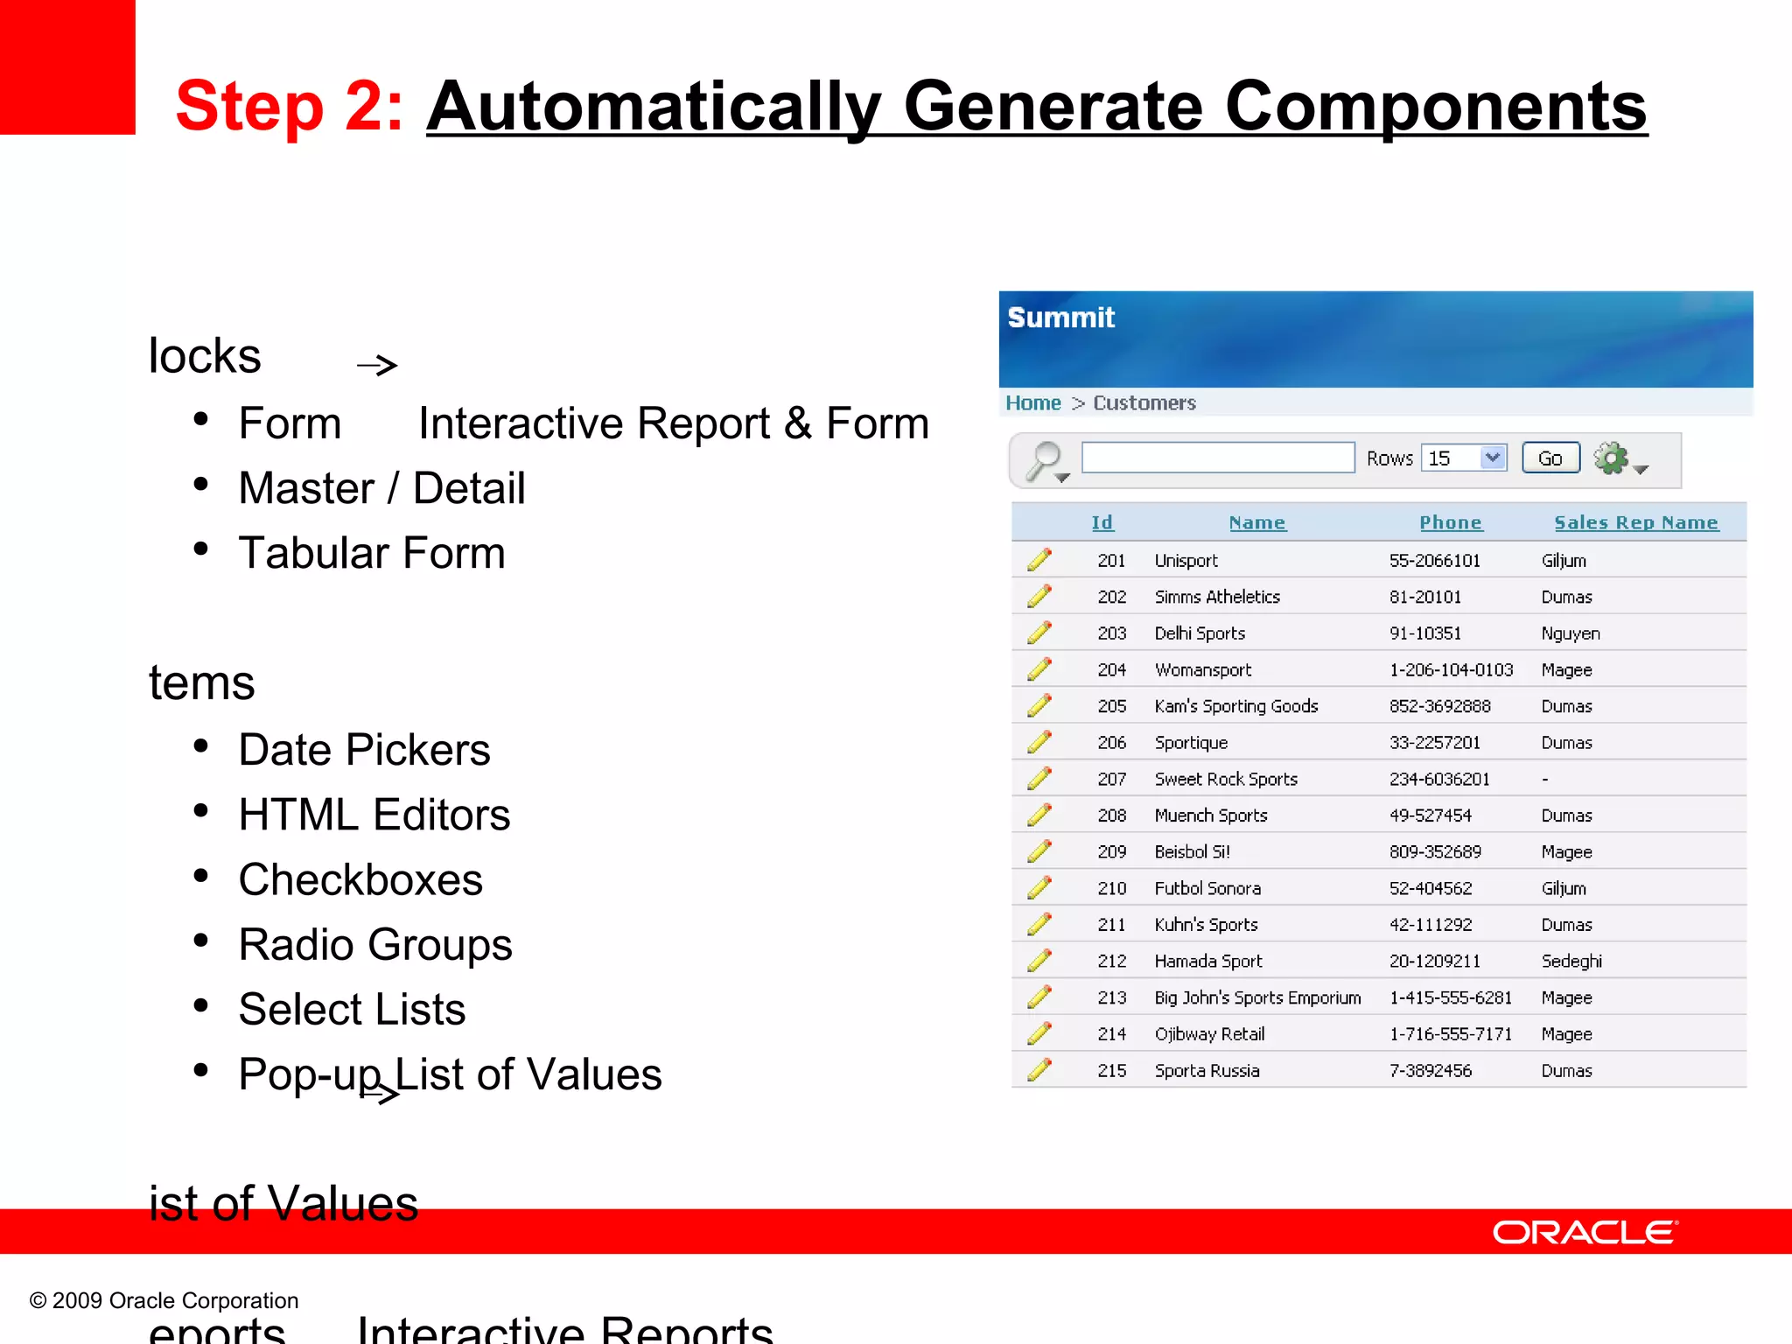Image resolution: width=1792 pixels, height=1344 pixels.
Task: Select Kam's Sporting Goods cell
Action: (1236, 706)
